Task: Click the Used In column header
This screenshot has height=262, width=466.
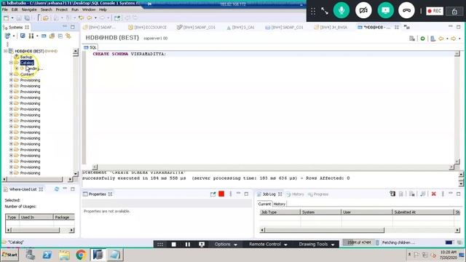Action: tap(36, 217)
